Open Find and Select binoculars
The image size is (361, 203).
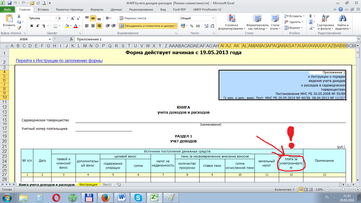click(x=343, y=22)
